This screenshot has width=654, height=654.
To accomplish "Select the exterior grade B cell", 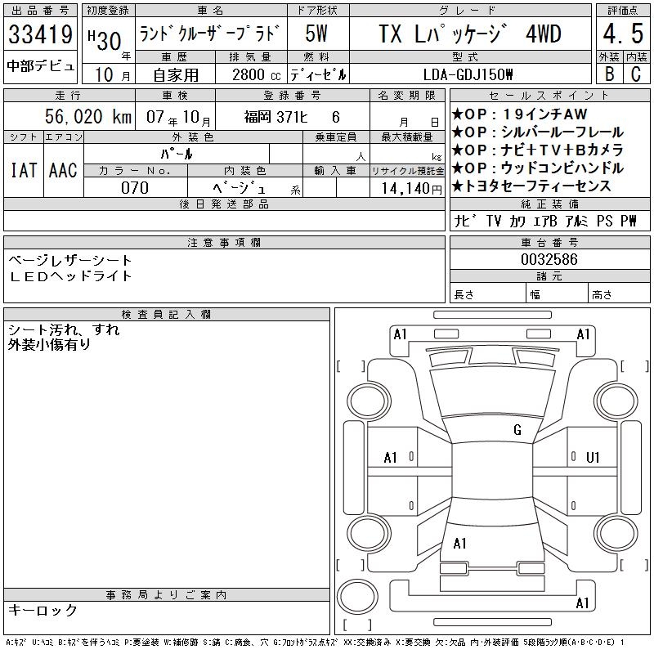I will pyautogui.click(x=607, y=73).
